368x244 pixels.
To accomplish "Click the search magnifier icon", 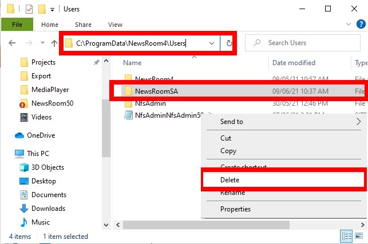I will [257, 43].
